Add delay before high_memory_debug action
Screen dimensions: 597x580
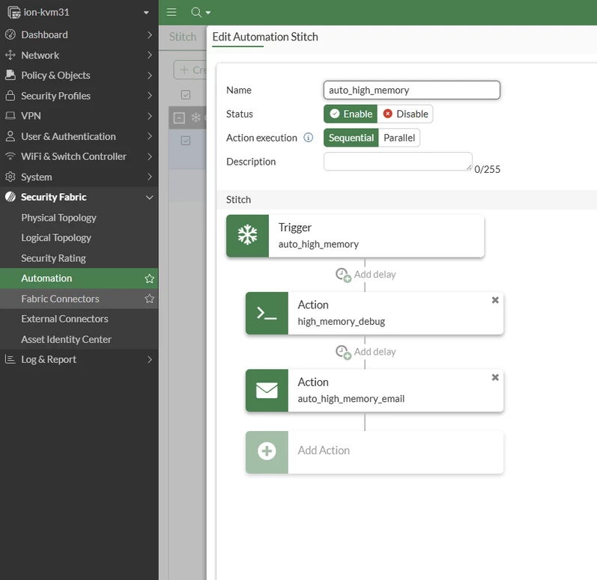pos(366,275)
